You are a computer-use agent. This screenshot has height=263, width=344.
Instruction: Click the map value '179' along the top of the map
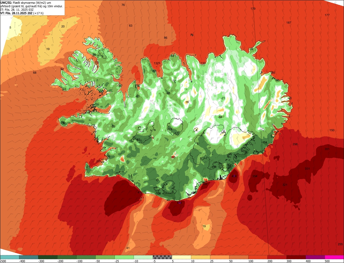pyautogui.click(x=253, y=9)
